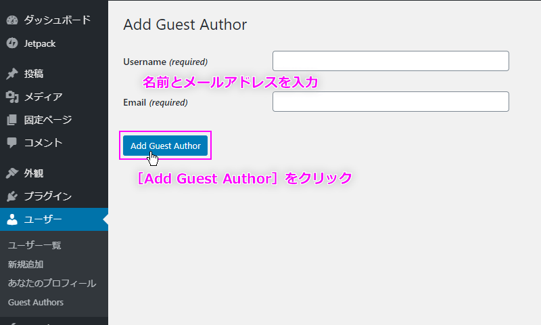The height and width of the screenshot is (325, 541).
Task: Click the speech bubble icon beside コメント
Action: 12,143
